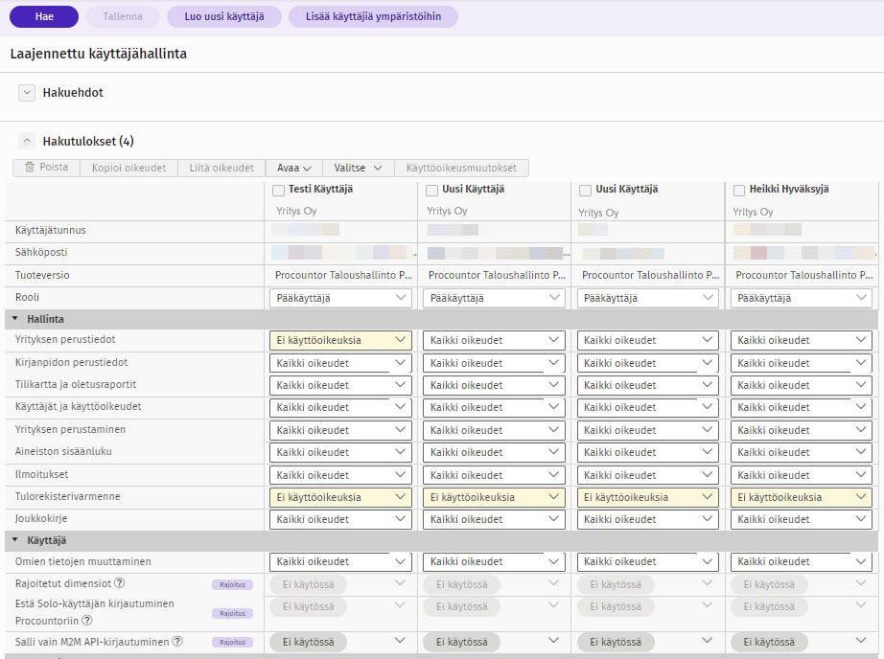Open Tilikartta ja oletusraportit dropdown for Heikki Hyväksyjä
Screen dimensions: 884x659
[x=802, y=385]
